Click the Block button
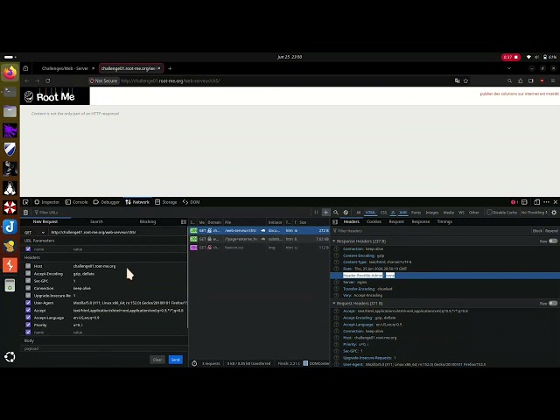The image size is (560, 420). [x=537, y=231]
